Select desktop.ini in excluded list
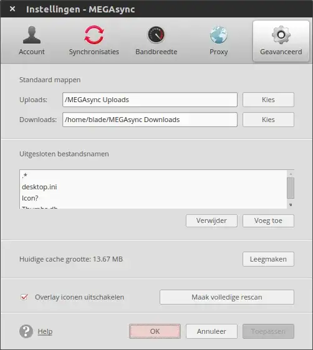 coord(153,187)
